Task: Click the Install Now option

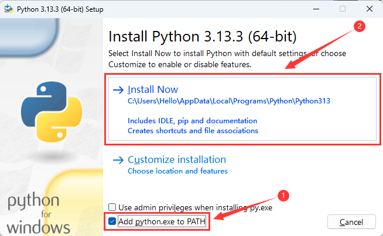Action: pyautogui.click(x=242, y=109)
